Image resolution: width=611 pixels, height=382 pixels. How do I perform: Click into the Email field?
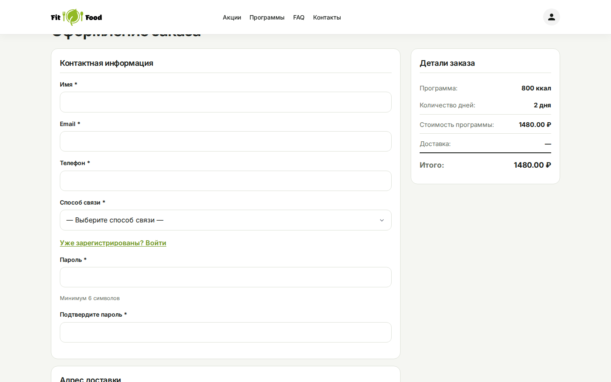(226, 141)
